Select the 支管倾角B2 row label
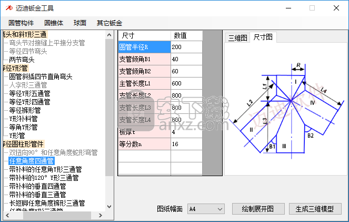Viewport: 349px width, 222px height. coord(144,71)
